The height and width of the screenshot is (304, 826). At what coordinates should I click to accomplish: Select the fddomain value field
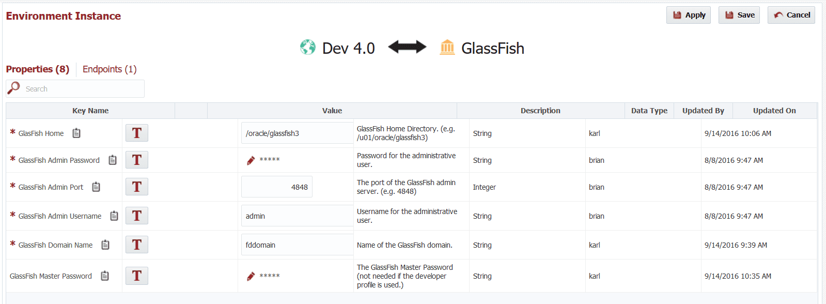point(297,244)
